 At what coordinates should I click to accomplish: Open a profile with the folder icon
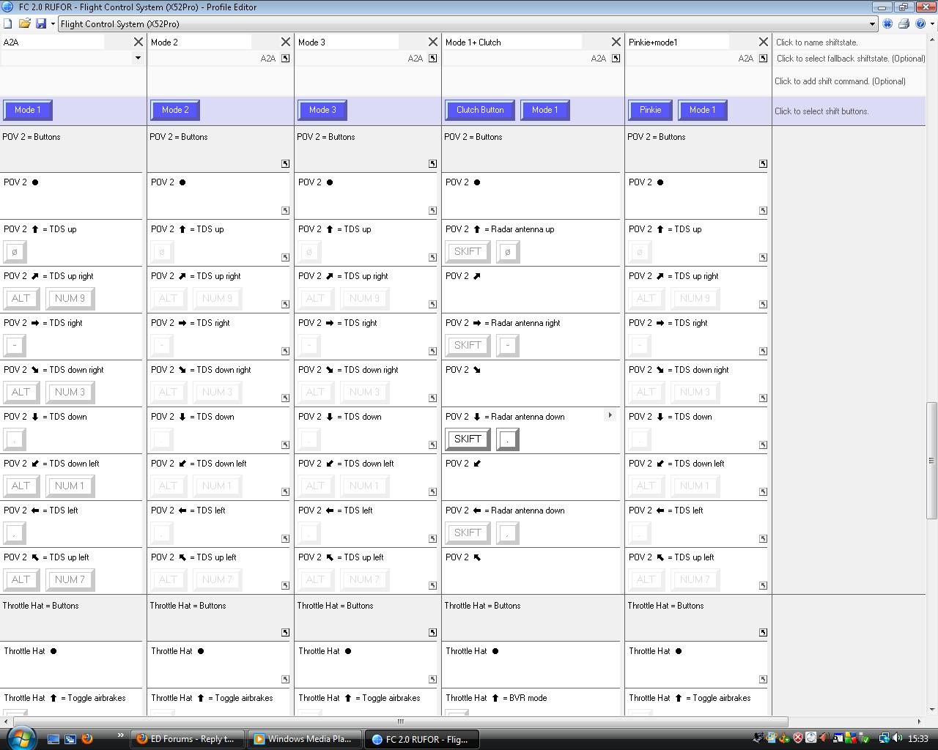point(24,23)
